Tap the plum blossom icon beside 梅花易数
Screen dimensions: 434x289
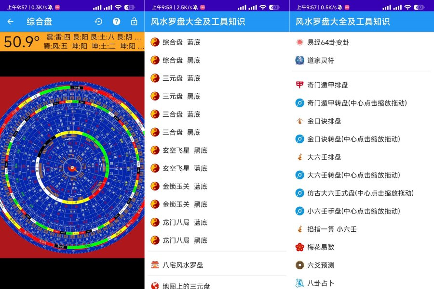point(299,247)
